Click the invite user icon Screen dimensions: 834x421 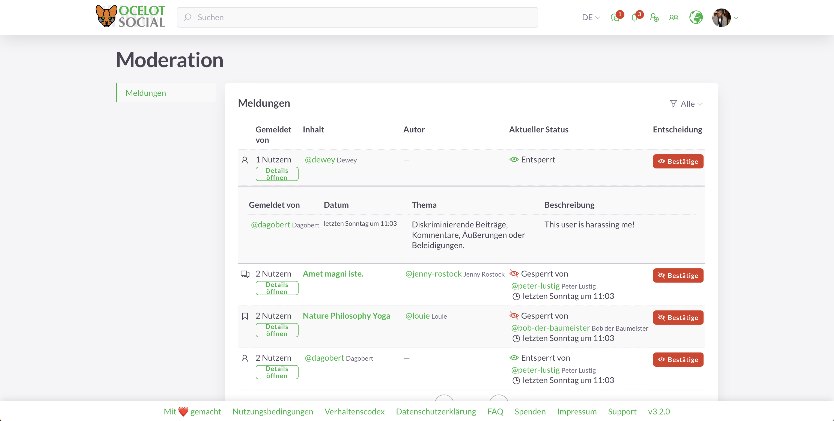coord(654,17)
